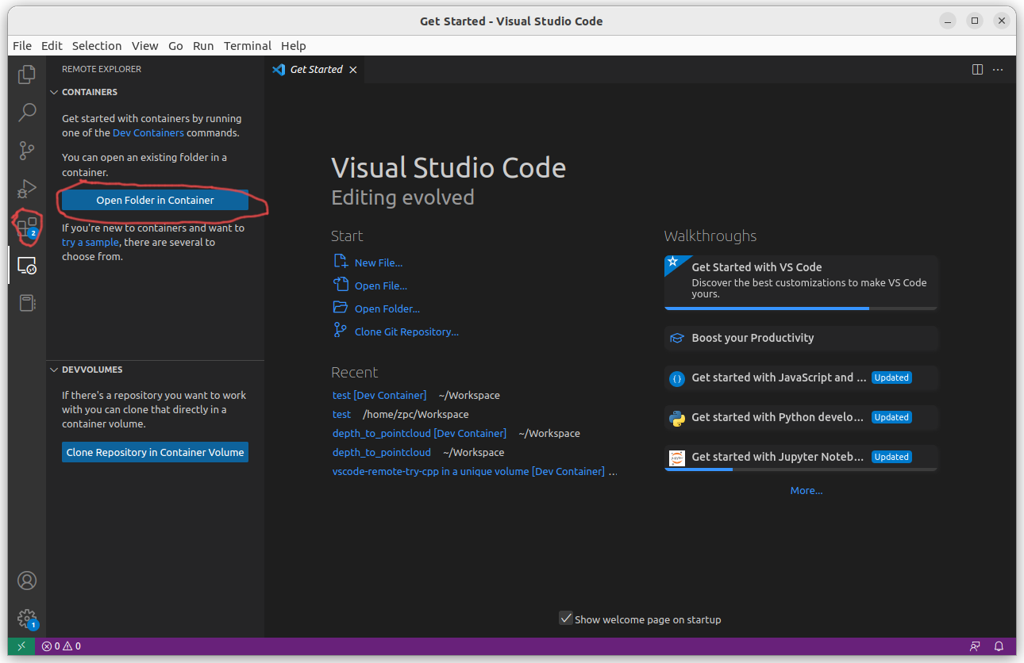Image resolution: width=1024 pixels, height=663 pixels.
Task: Click the Boost your Productivity graduation cap icon
Action: tap(677, 338)
